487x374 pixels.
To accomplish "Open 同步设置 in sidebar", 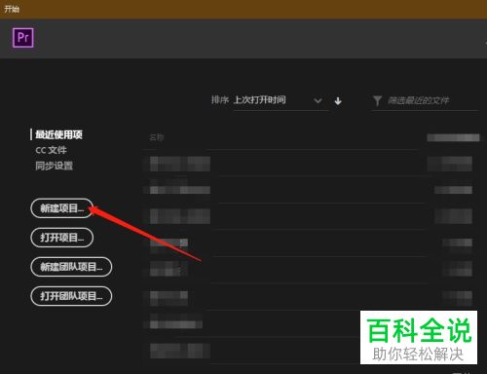I will coord(54,166).
